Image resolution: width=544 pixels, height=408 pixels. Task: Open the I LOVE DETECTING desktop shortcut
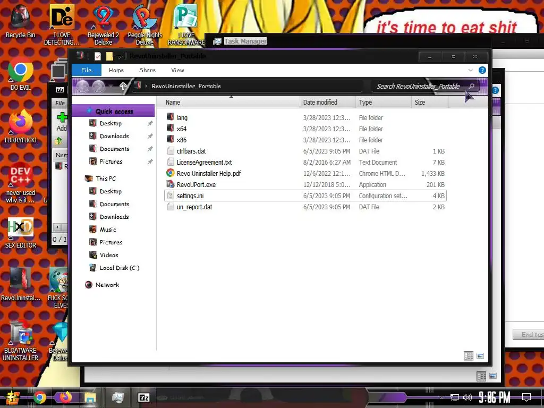point(62,24)
